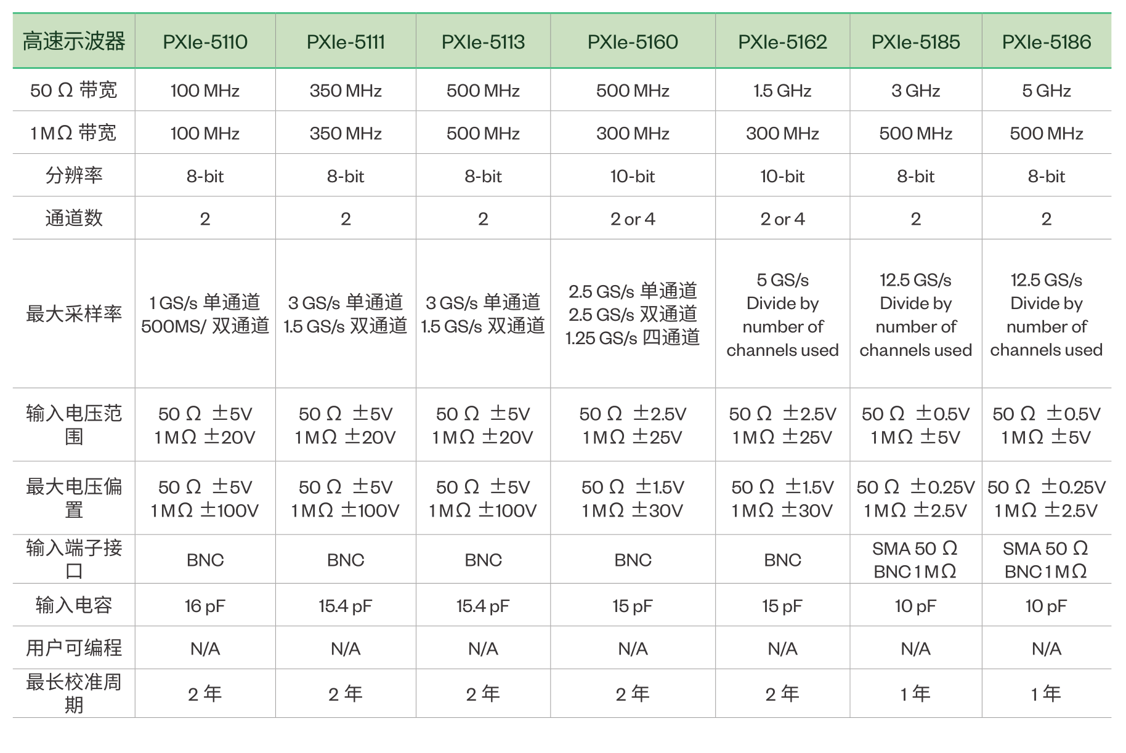This screenshot has width=1126, height=753.
Task: Click the PXIe-5186 column header
Action: 1046,42
